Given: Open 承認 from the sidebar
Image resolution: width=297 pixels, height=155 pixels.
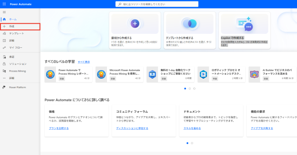Looking at the screenshot, I should 12,57.
